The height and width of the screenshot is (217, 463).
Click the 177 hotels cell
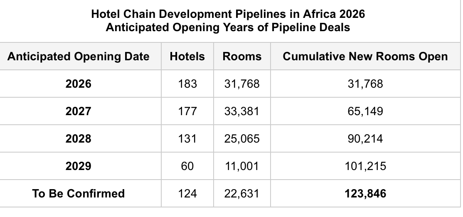coord(187,111)
